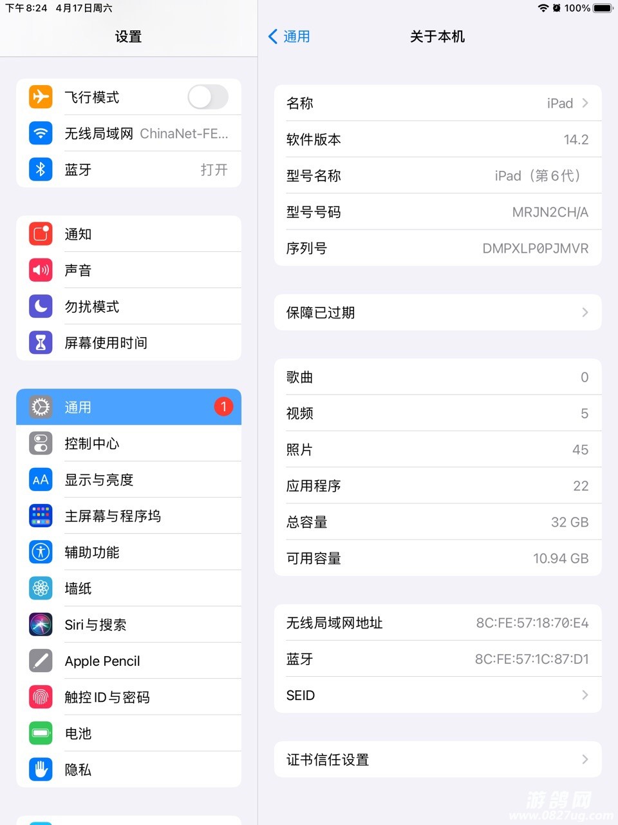Open Control Center icon (控制中心)
618x825 pixels.
click(x=41, y=443)
